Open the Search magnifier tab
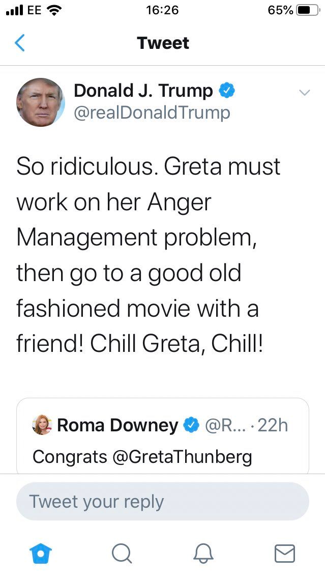The height and width of the screenshot is (578, 325). 122,553
